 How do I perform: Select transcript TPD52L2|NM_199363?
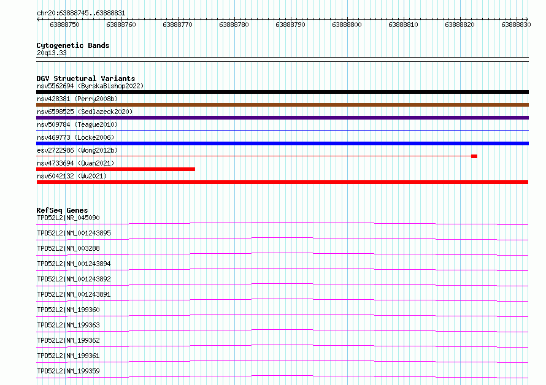coord(68,325)
